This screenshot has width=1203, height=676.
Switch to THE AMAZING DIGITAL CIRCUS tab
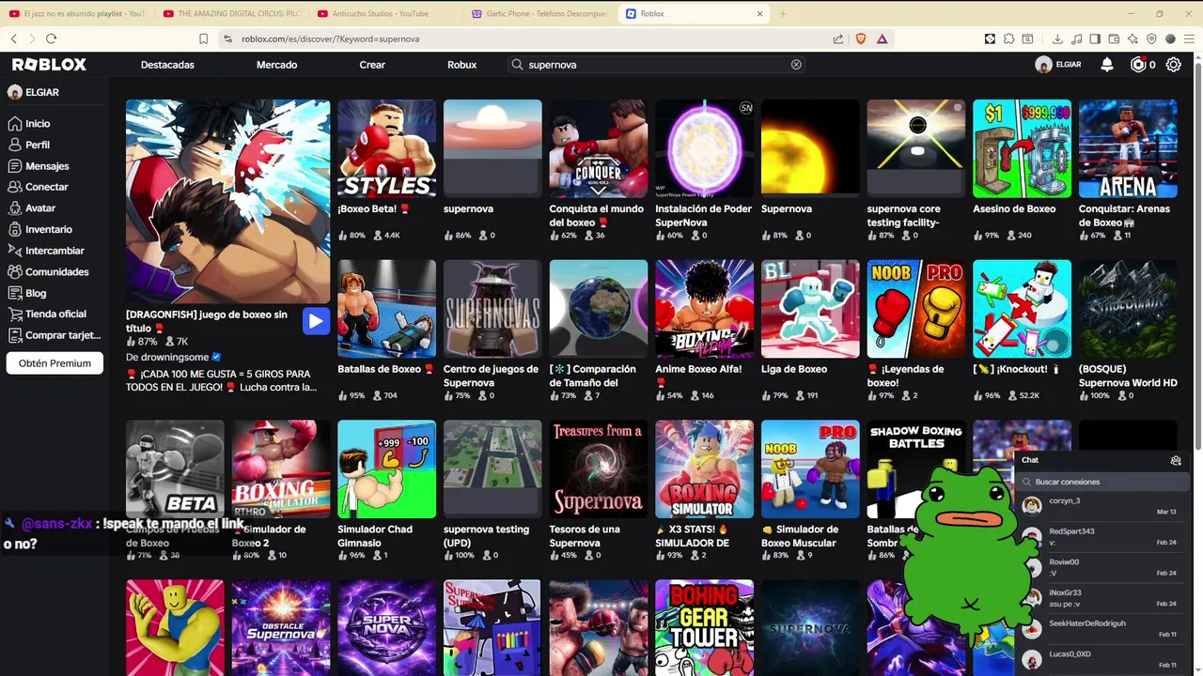coord(230,13)
